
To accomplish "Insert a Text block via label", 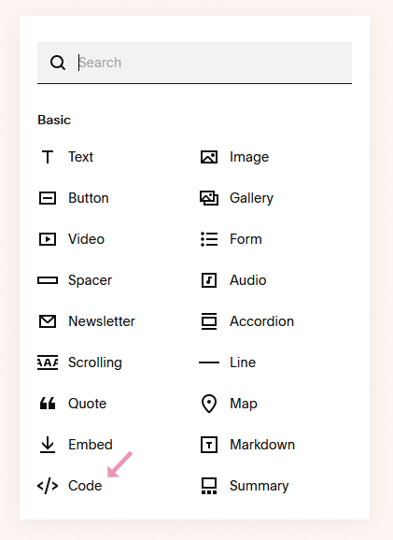I will 81,157.
